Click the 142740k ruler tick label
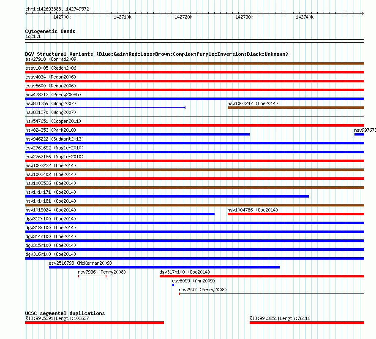The height and width of the screenshot is (339, 376). click(x=305, y=17)
